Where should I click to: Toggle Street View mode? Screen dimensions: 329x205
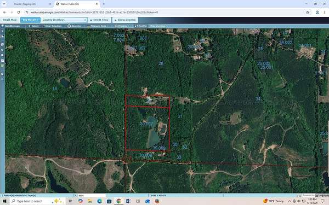coord(99,20)
